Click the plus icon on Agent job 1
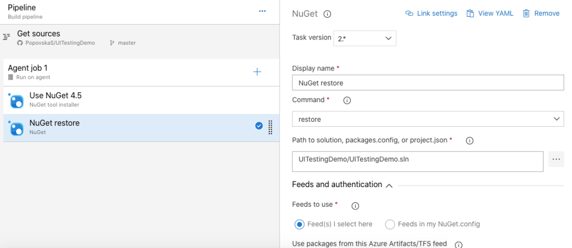The image size is (572, 248). click(257, 71)
